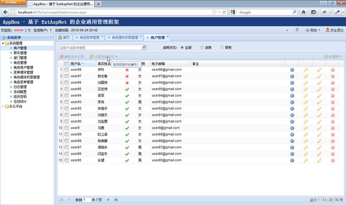The width and height of the screenshot is (346, 205).
Task: Check the checkbox for user9 row
Action: pos(66,128)
